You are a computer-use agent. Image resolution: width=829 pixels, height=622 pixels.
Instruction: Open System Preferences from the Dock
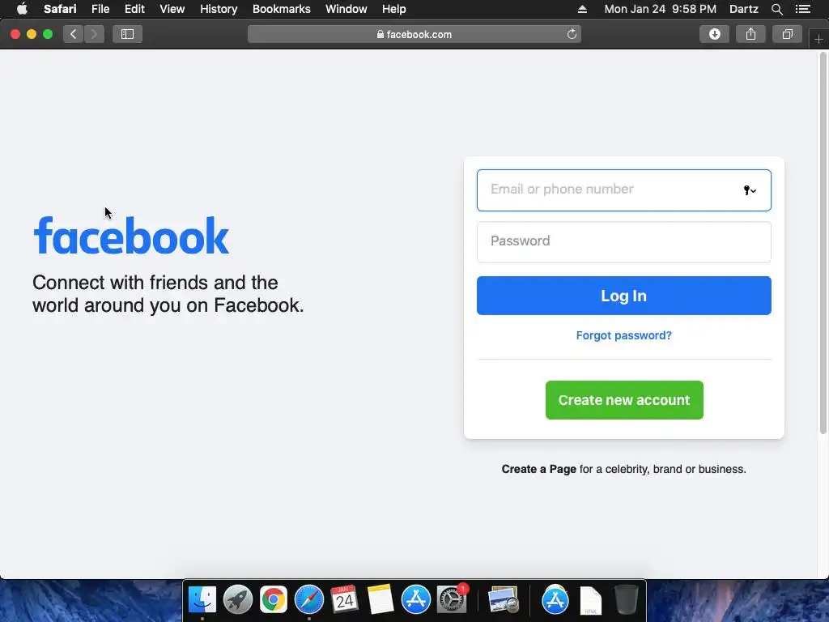(452, 600)
